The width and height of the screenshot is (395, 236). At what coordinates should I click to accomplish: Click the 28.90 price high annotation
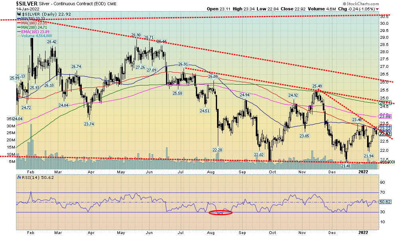click(x=136, y=36)
